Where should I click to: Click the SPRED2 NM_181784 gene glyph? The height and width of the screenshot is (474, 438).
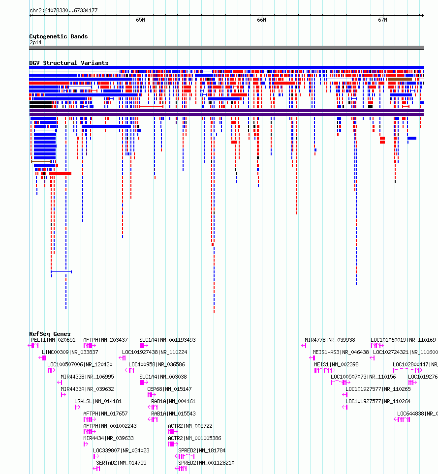point(185,456)
